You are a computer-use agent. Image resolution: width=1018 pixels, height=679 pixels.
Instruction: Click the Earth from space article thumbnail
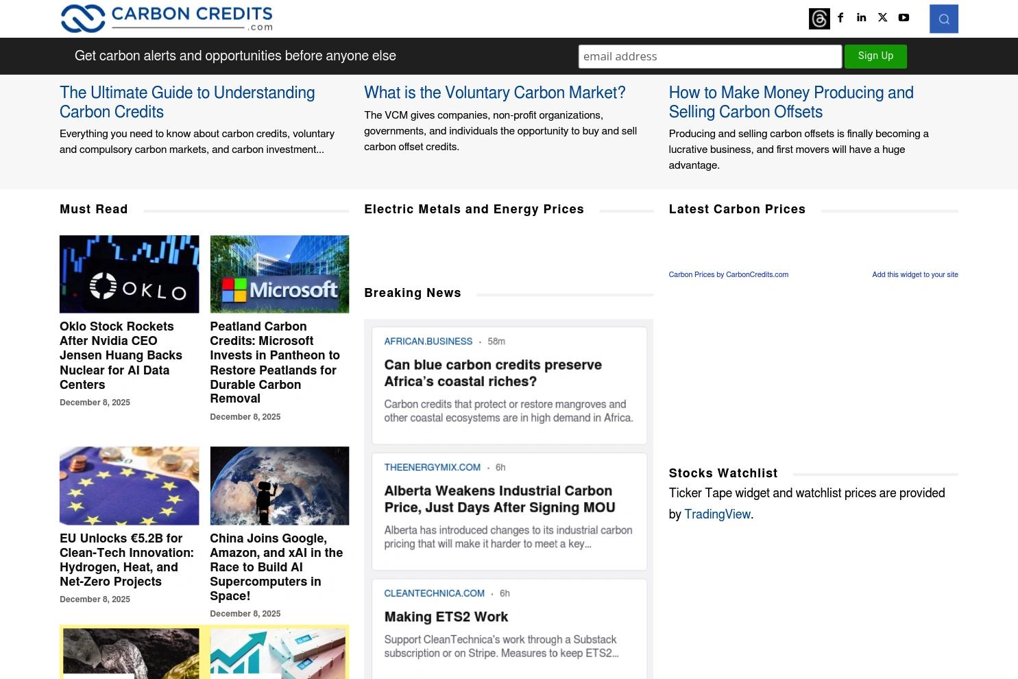[280, 486]
